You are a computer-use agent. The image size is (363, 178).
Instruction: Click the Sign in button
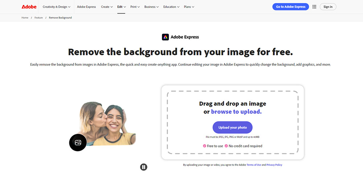click(x=328, y=7)
